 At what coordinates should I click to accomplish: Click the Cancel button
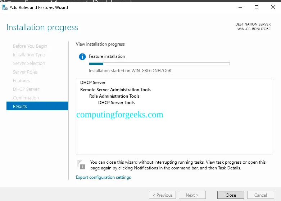260,195
